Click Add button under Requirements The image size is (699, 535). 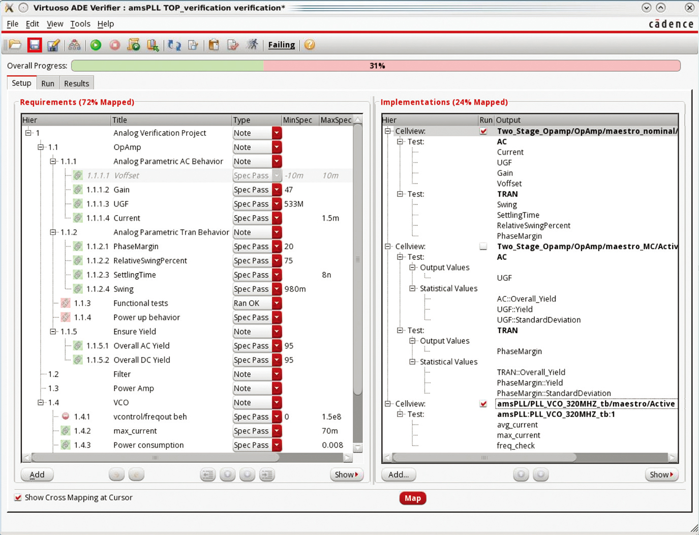(x=37, y=474)
